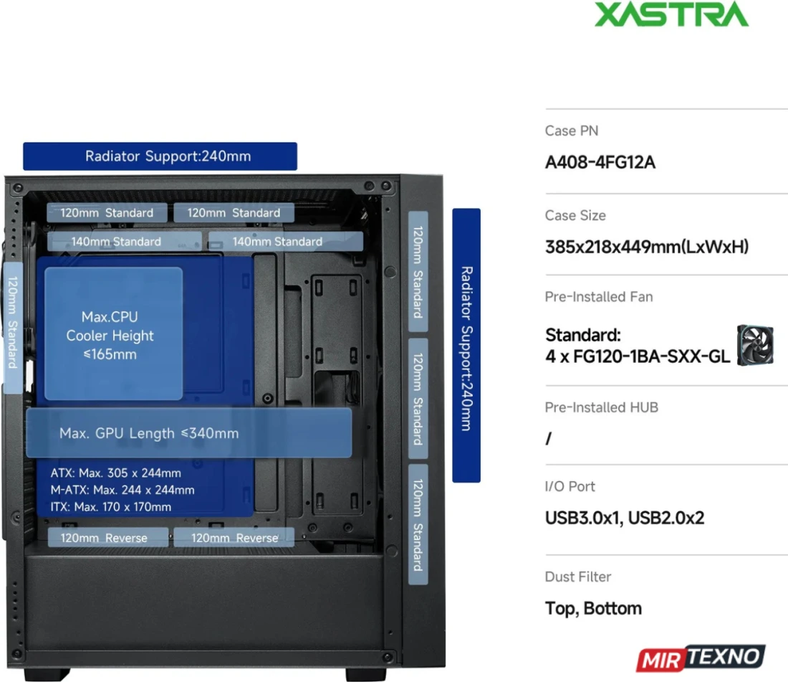Click the MIR TEXNO logo
788x682 pixels.
(701, 658)
